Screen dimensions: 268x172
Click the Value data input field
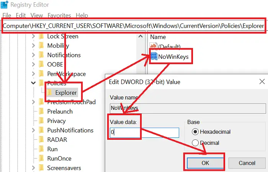[x=144, y=132]
